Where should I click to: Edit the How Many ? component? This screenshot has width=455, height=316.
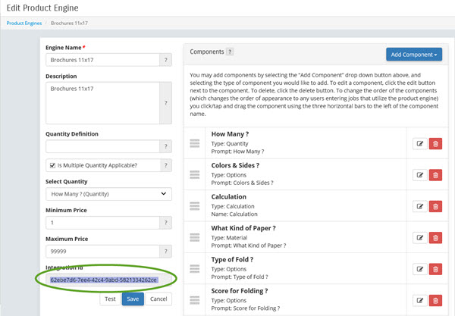coord(420,143)
